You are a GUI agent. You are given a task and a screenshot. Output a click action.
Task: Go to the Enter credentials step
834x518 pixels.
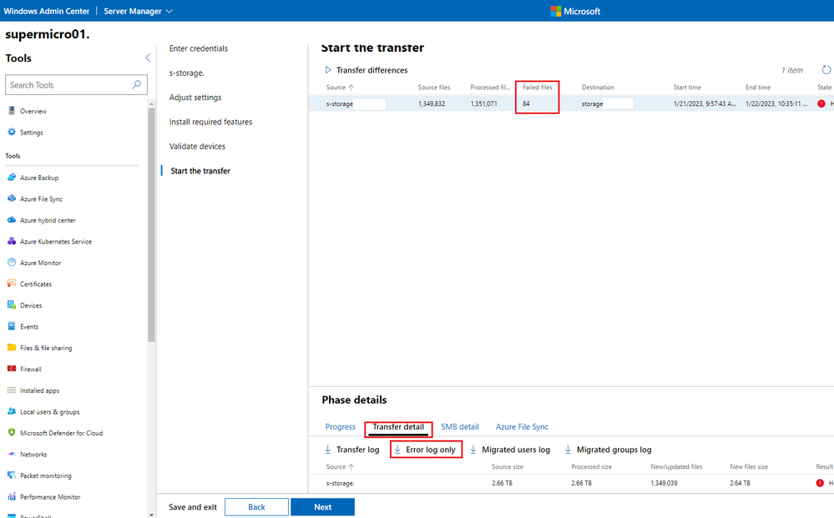click(199, 48)
